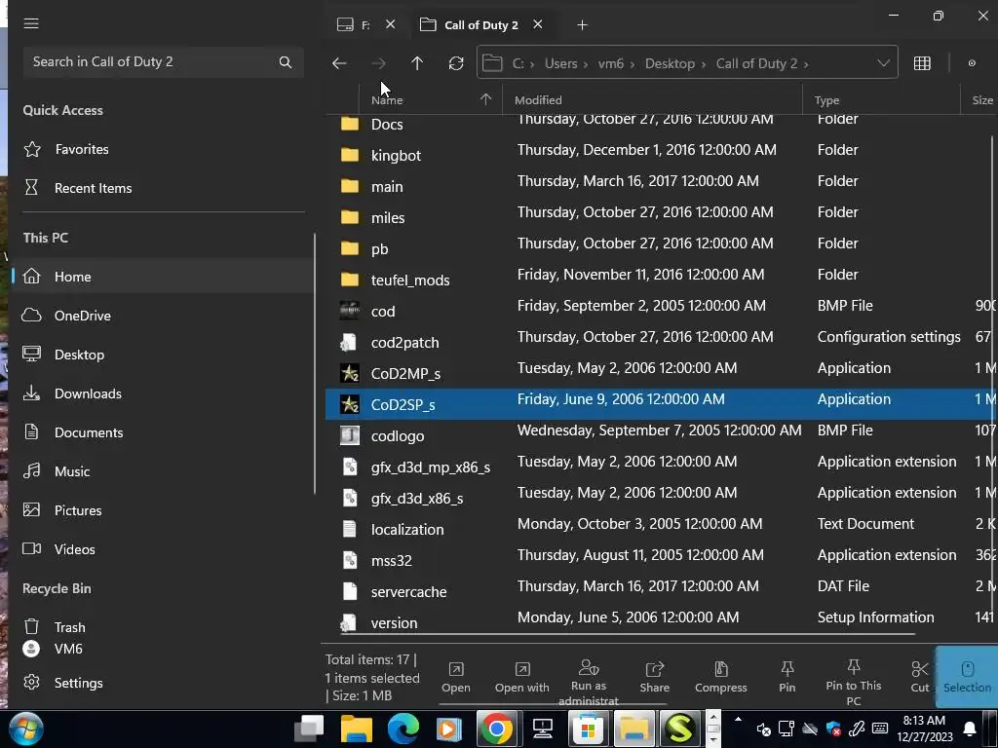This screenshot has width=998, height=748.
Task: Select the main folder
Action: click(x=662, y=186)
